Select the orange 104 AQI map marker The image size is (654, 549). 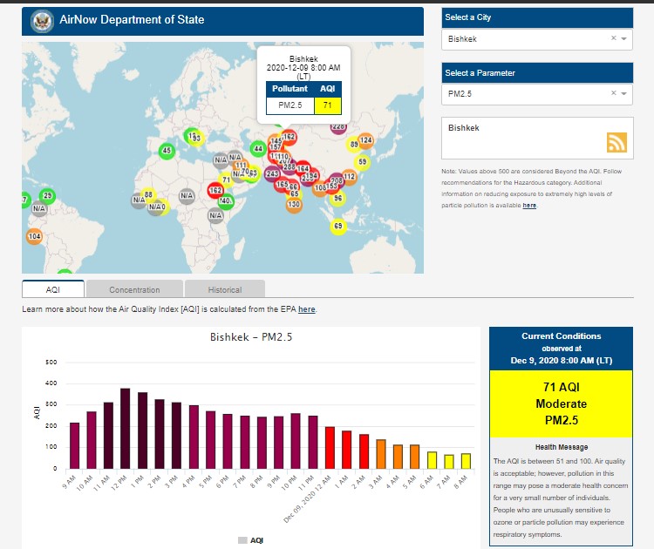34,237
